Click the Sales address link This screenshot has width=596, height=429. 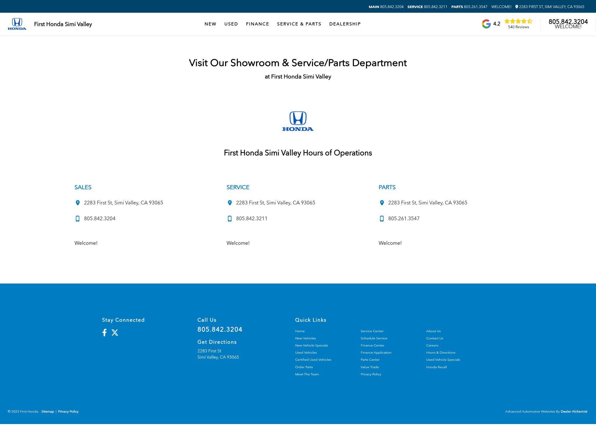pyautogui.click(x=124, y=203)
